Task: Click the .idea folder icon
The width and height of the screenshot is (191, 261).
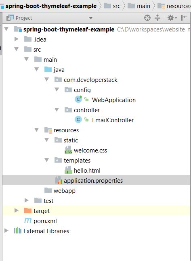Action: click(x=28, y=39)
